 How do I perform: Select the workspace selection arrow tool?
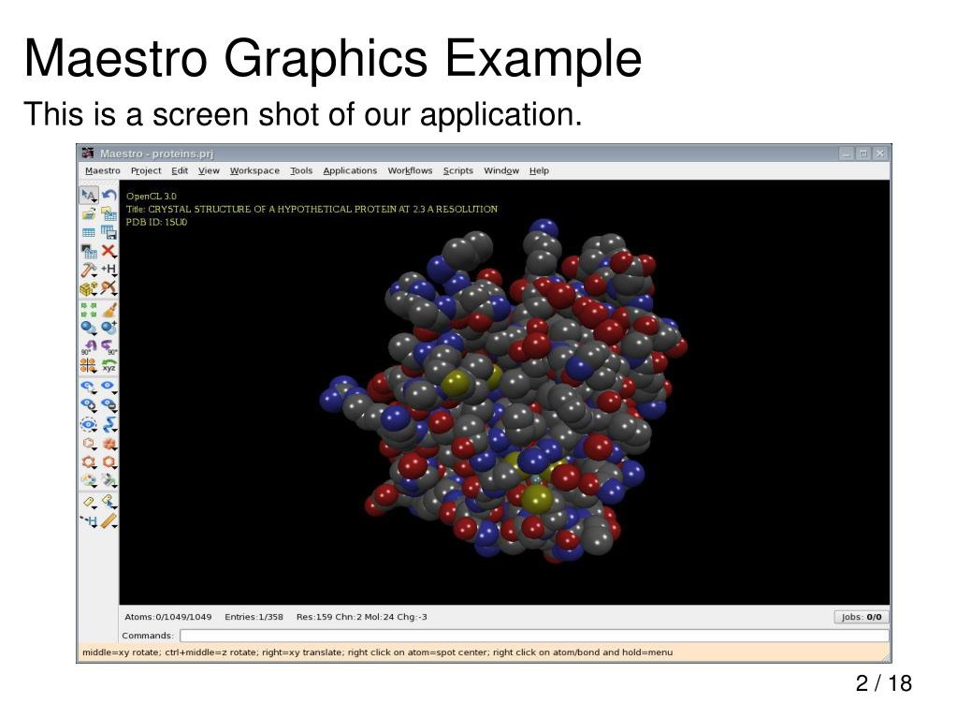pyautogui.click(x=89, y=196)
